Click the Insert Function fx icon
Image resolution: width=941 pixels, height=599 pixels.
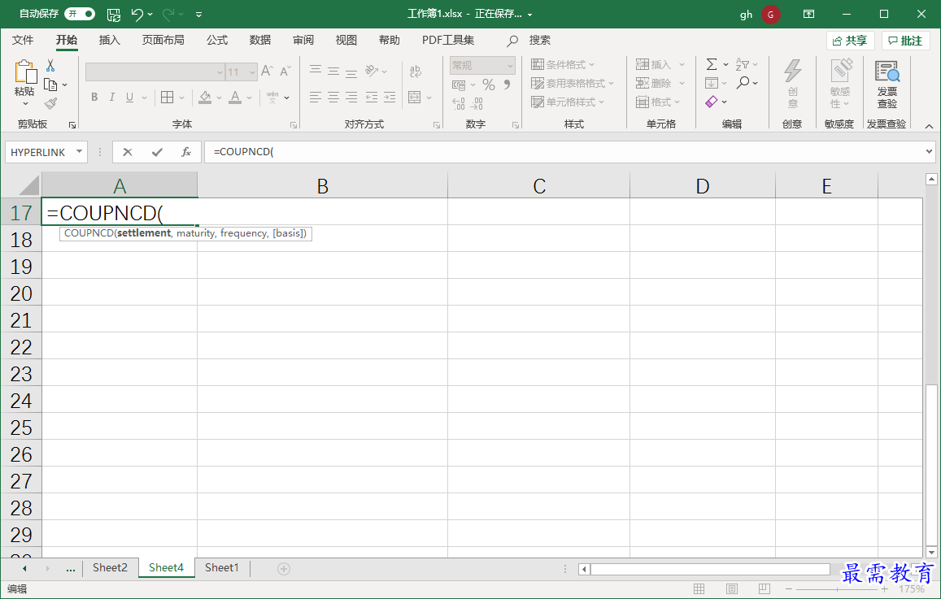[186, 152]
